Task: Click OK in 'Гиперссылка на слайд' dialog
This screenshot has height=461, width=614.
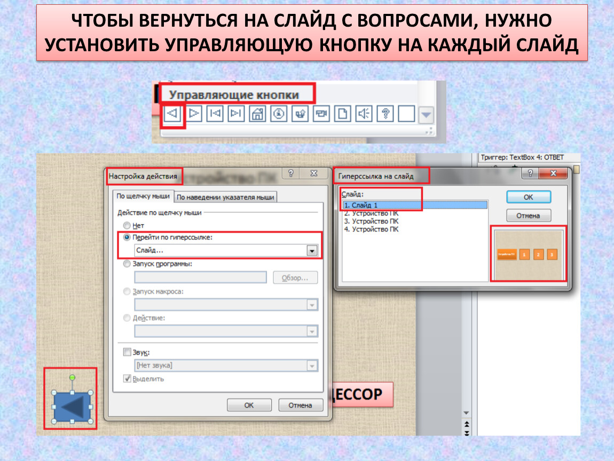Action: [528, 197]
